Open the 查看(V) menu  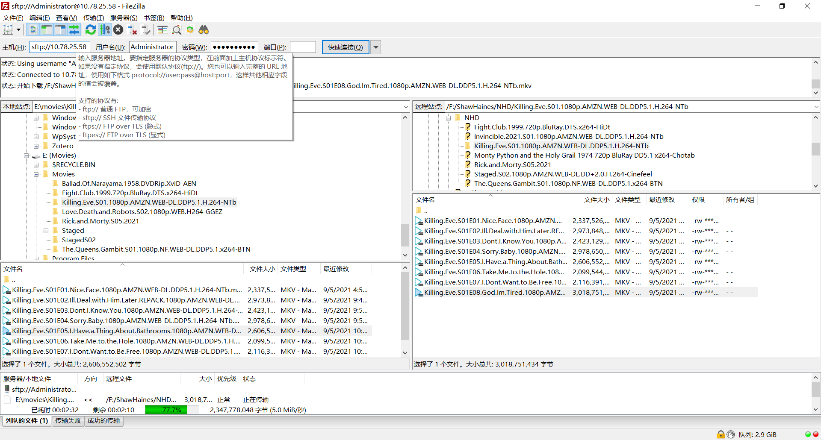66,18
